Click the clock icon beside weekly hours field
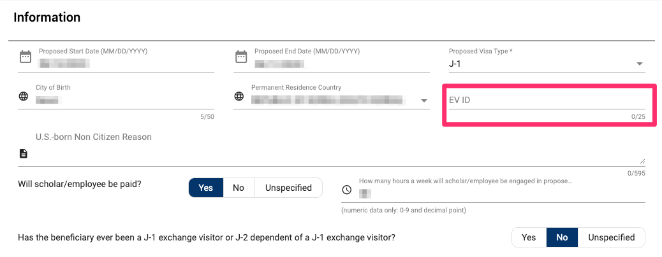Screen dimensions: 662x257 click(347, 190)
